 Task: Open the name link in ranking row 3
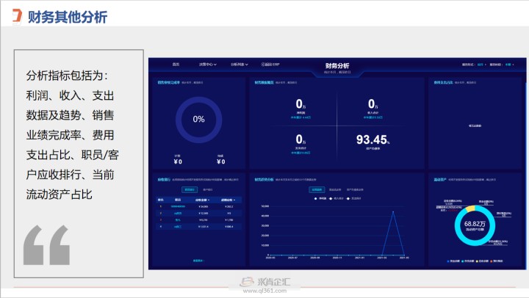(x=178, y=219)
